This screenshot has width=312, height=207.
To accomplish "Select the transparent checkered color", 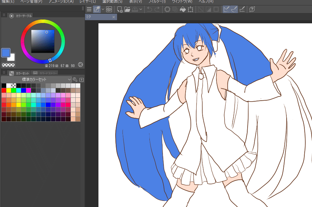I will pos(8,65).
